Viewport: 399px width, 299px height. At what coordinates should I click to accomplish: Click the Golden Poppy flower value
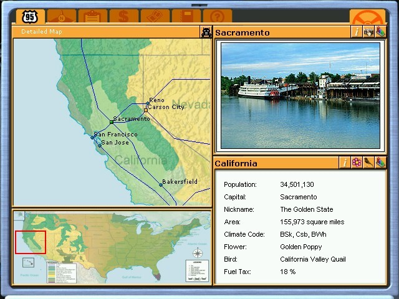coord(301,247)
